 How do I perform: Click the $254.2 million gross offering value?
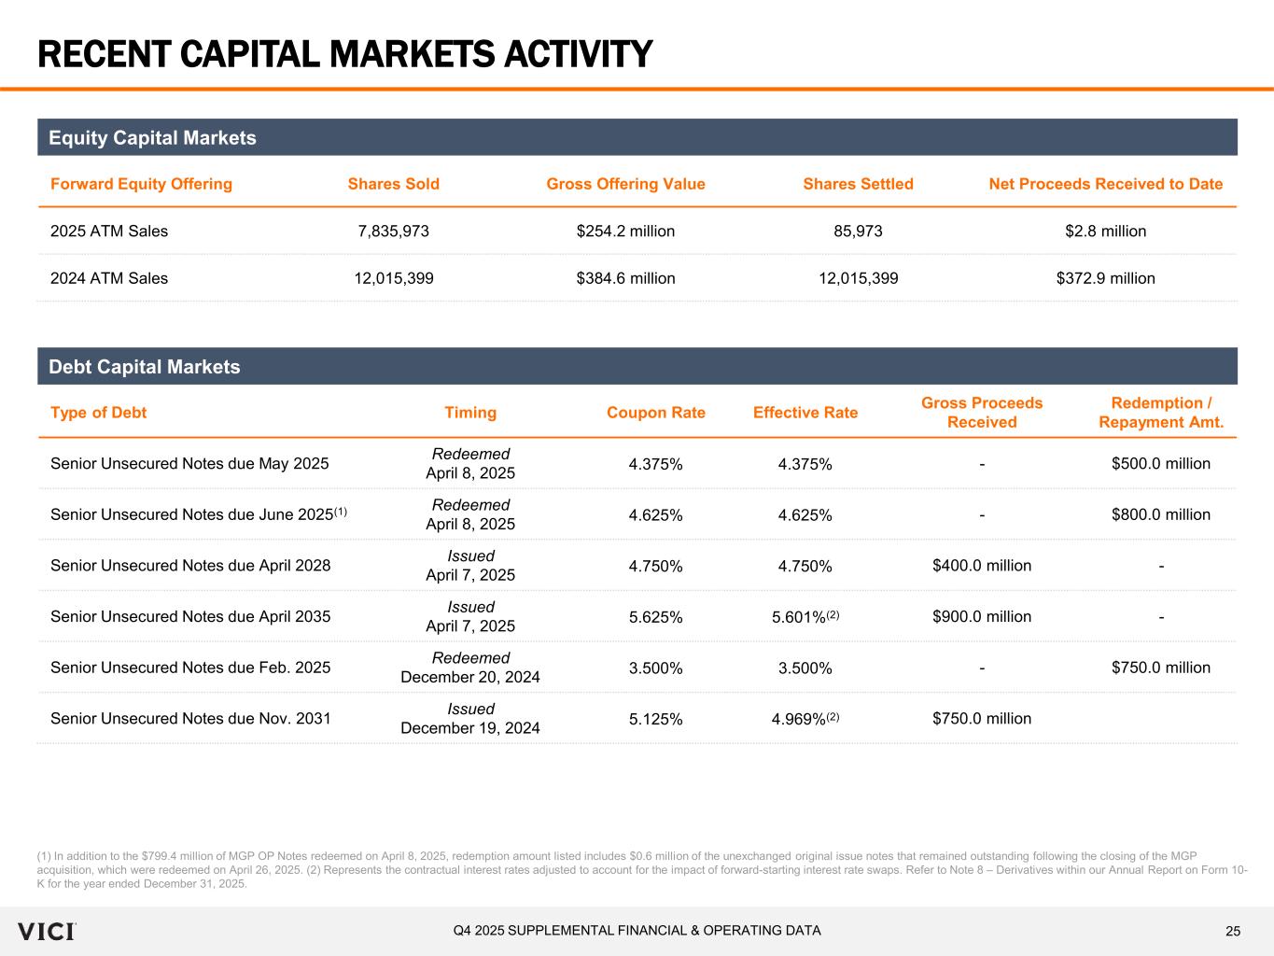tap(625, 231)
